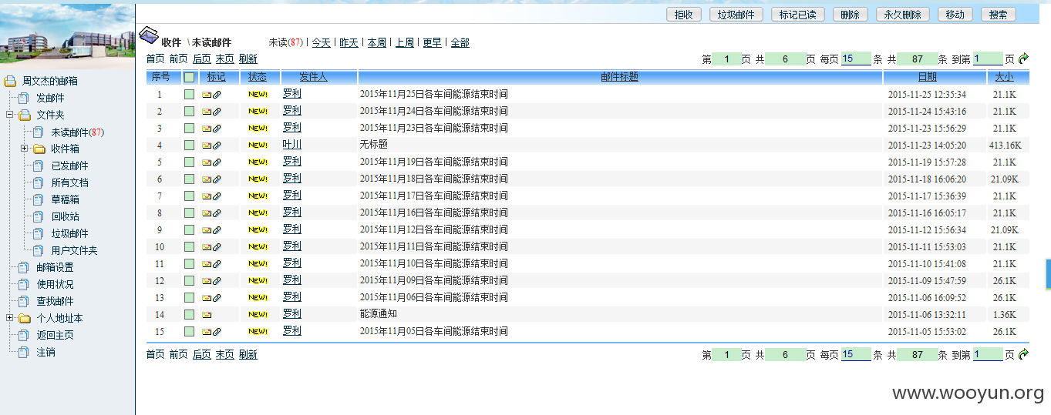Click the 返回主页 page icon
This screenshot has width=1051, height=415.
tap(23, 335)
